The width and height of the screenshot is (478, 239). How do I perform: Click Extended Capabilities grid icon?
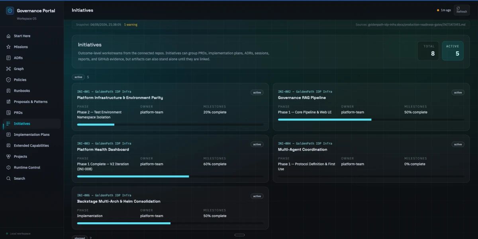(x=8, y=145)
